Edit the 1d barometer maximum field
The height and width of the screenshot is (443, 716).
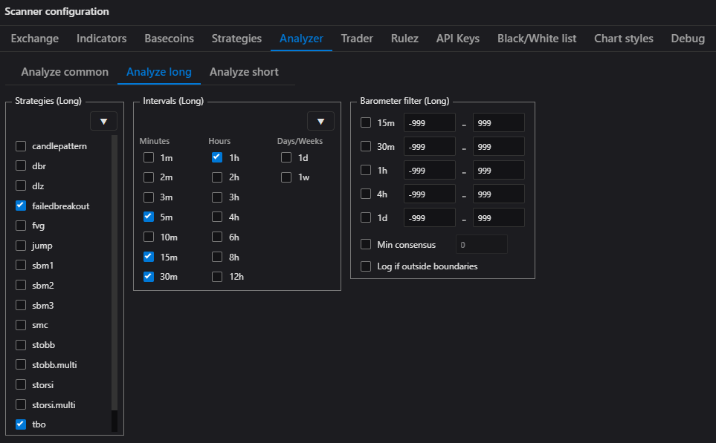point(499,217)
